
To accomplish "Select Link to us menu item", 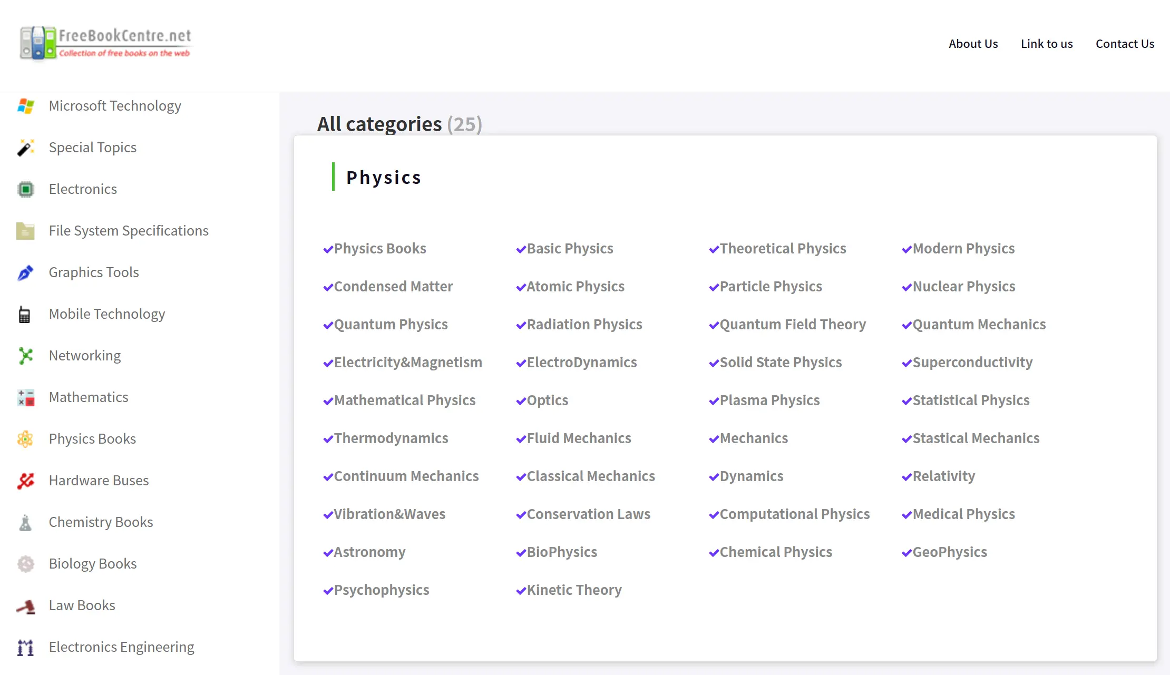I will coord(1046,44).
